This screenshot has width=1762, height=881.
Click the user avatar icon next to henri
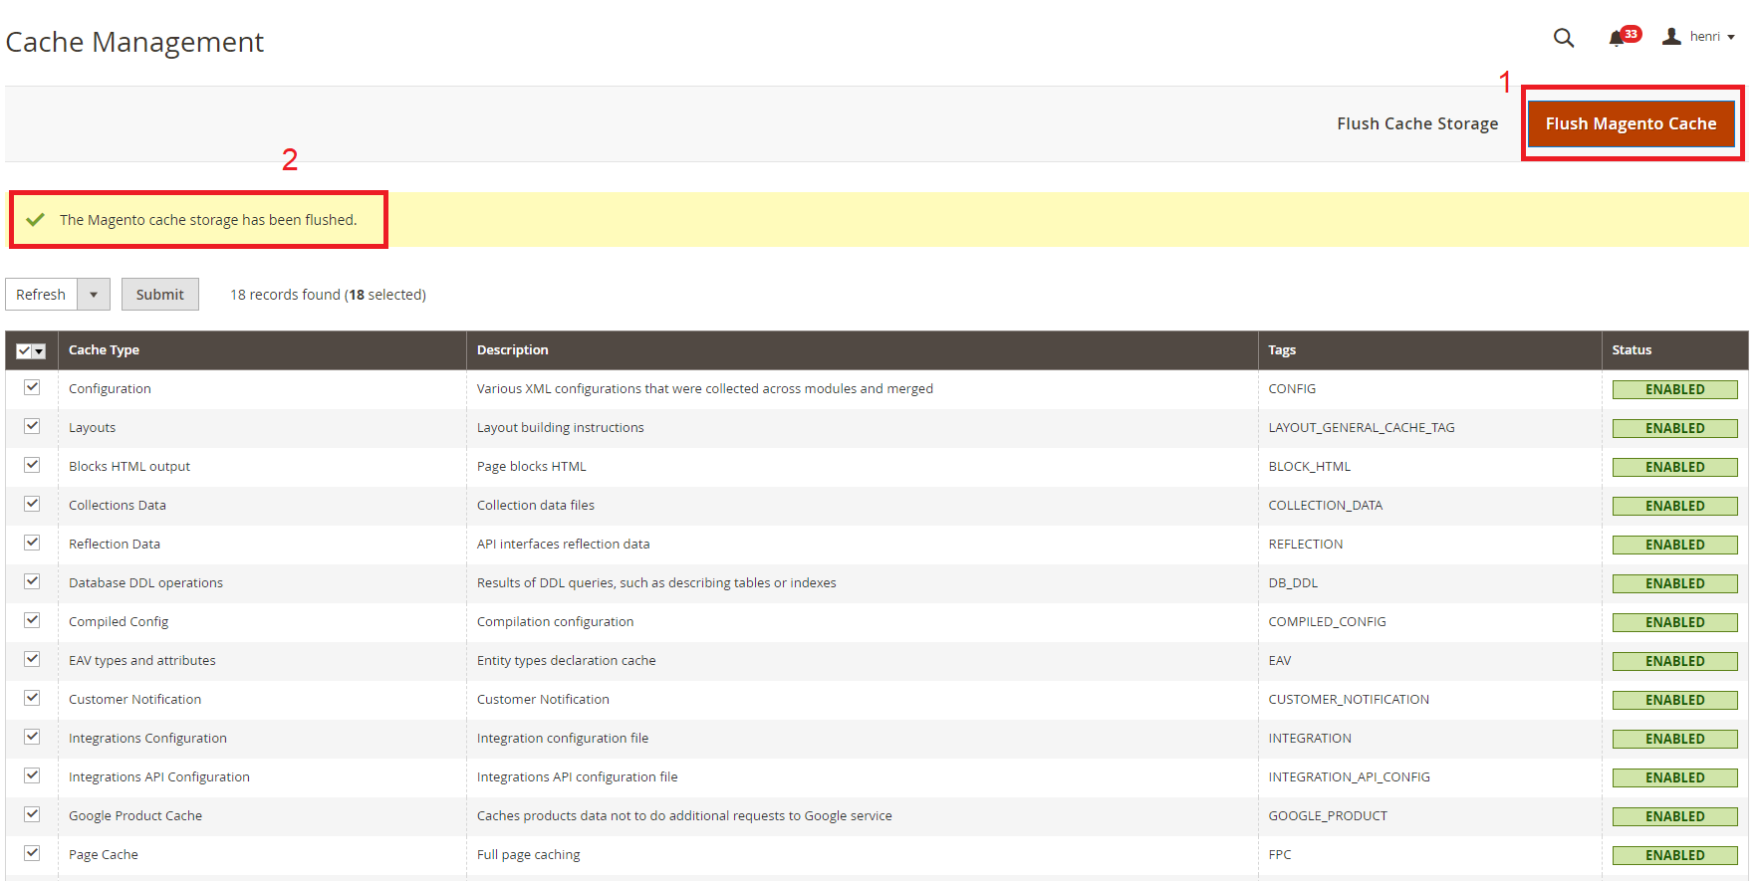(1671, 37)
